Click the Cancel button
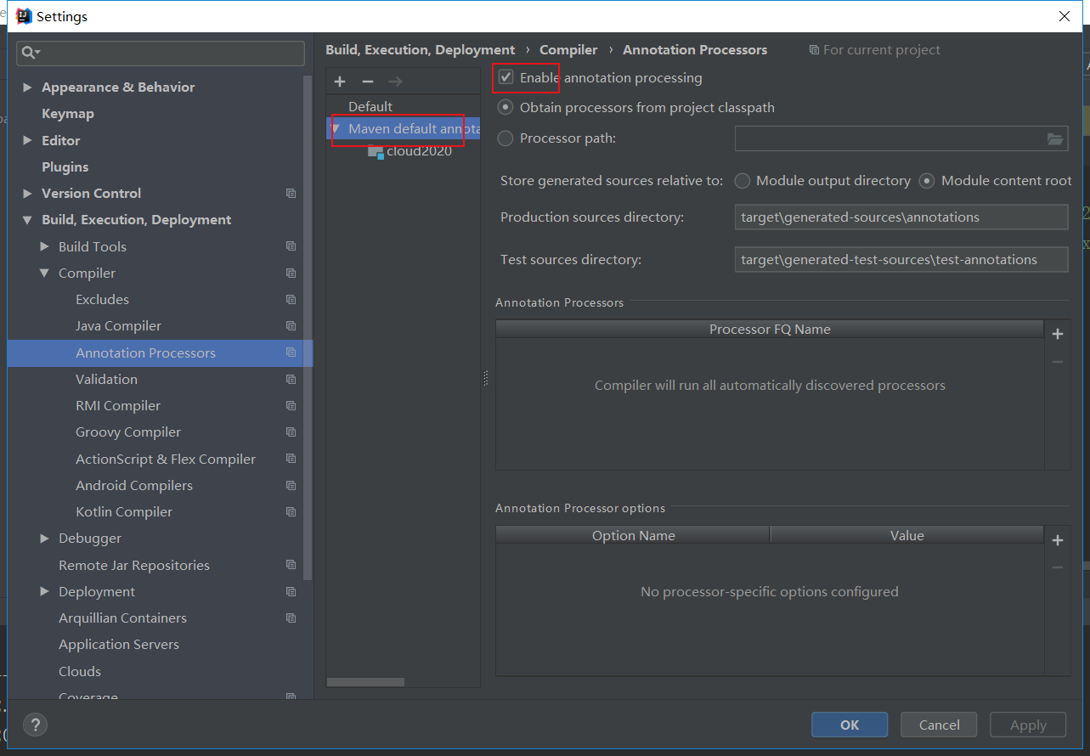 tap(939, 725)
